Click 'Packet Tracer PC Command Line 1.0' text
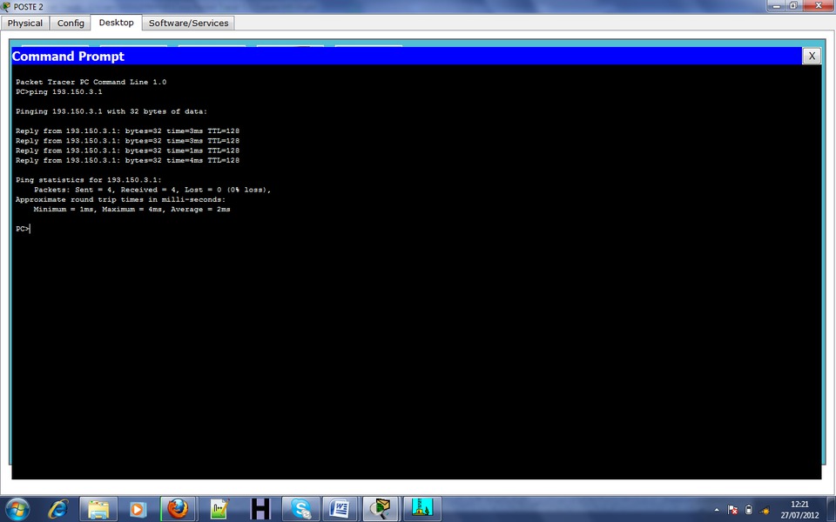This screenshot has height=522, width=836. (91, 82)
